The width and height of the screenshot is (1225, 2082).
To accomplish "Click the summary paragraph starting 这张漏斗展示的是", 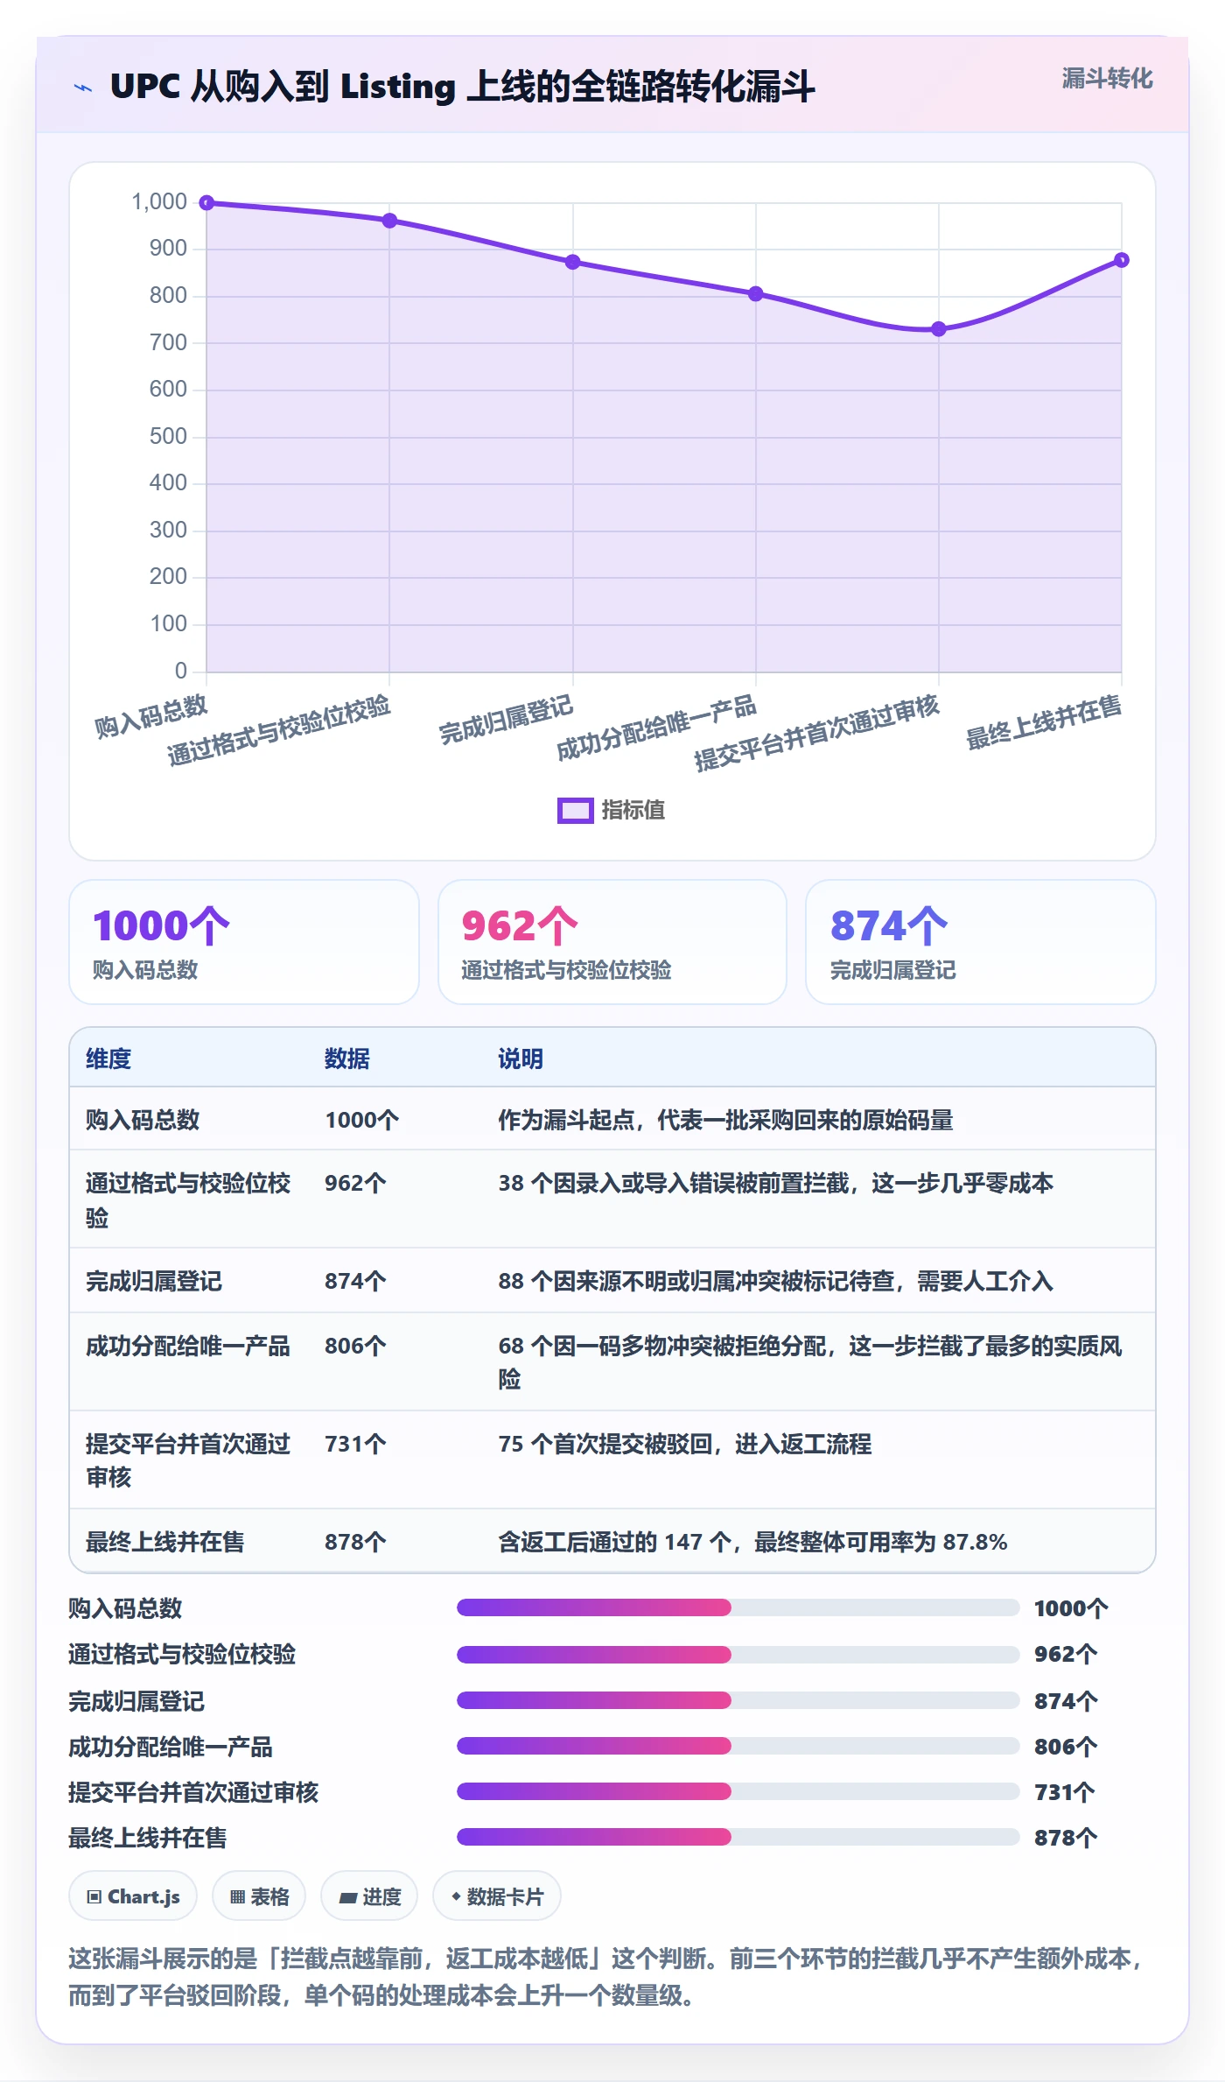I will point(607,1977).
